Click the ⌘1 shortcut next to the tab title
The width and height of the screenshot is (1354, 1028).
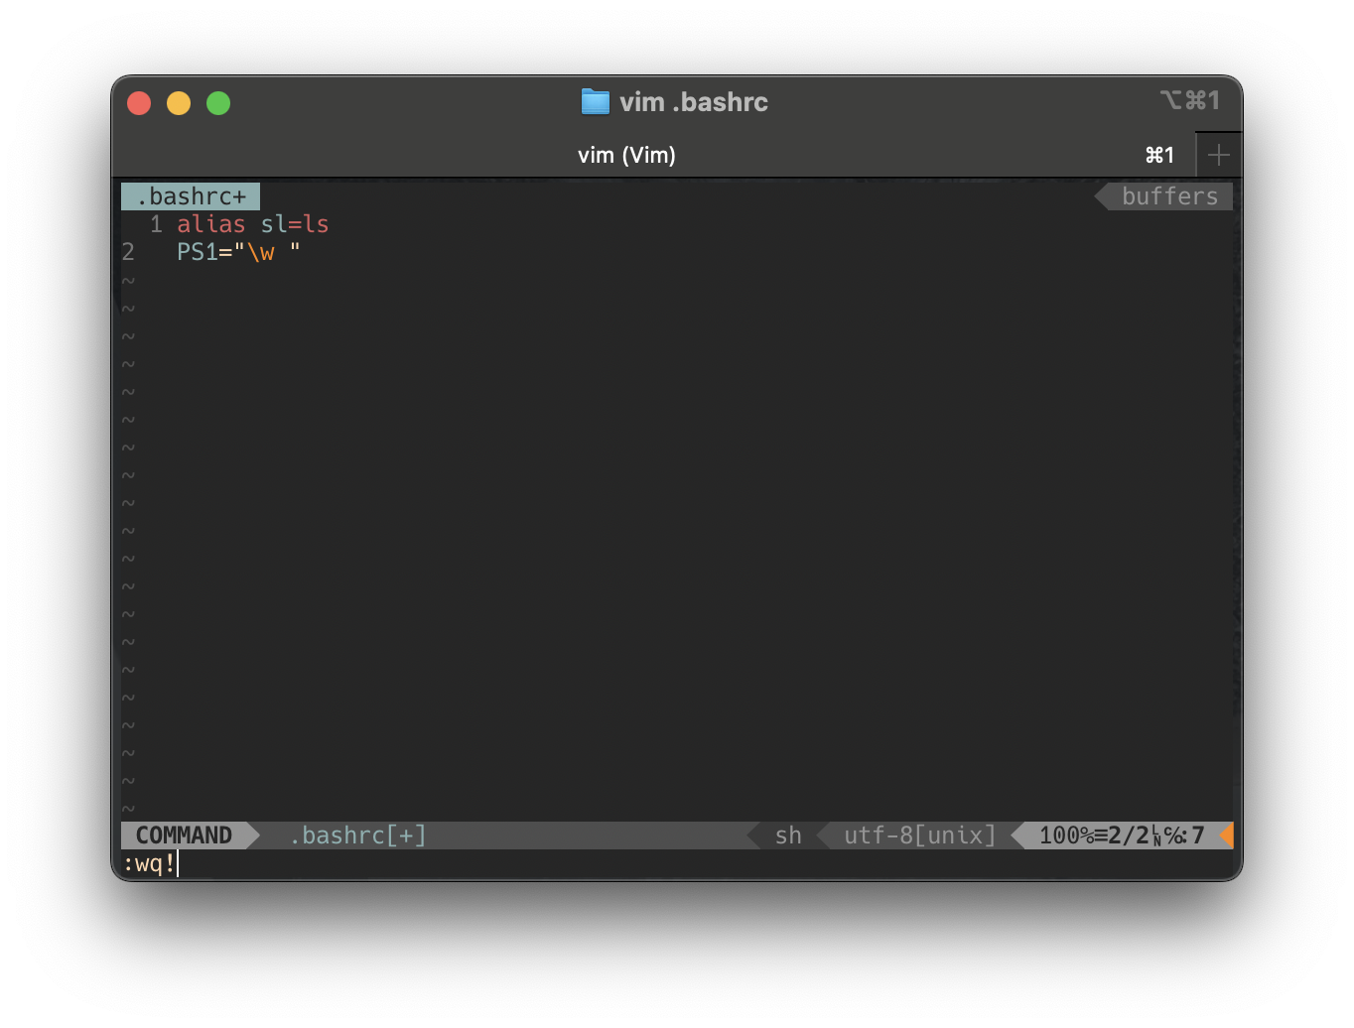click(x=1159, y=155)
